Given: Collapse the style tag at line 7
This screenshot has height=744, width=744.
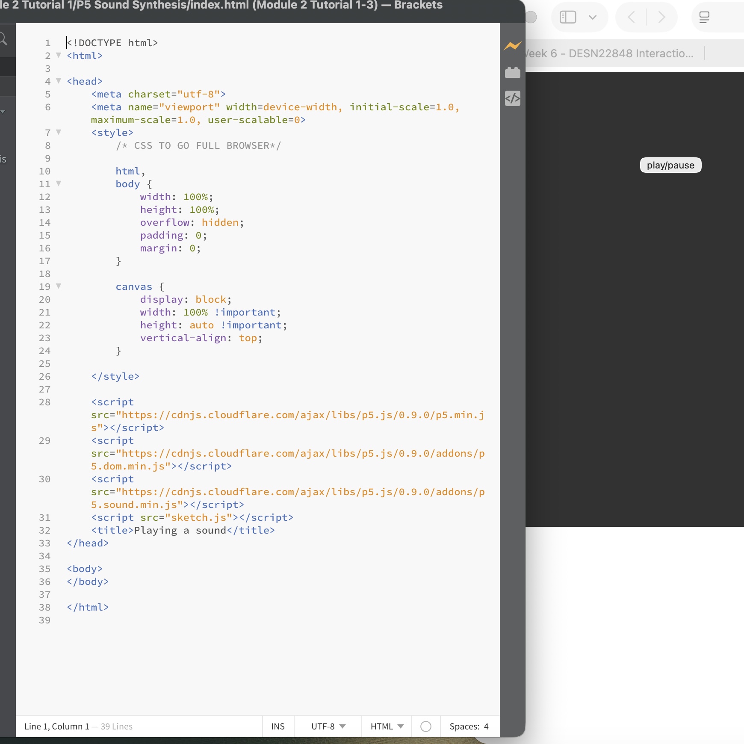Looking at the screenshot, I should 59,132.
